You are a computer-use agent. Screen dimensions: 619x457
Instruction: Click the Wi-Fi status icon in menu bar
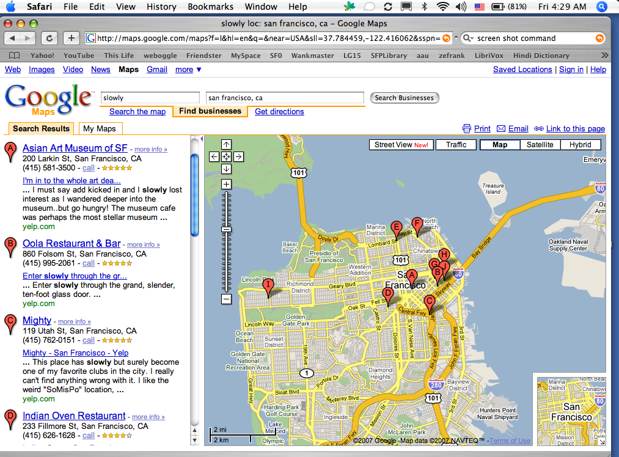pyautogui.click(x=442, y=7)
